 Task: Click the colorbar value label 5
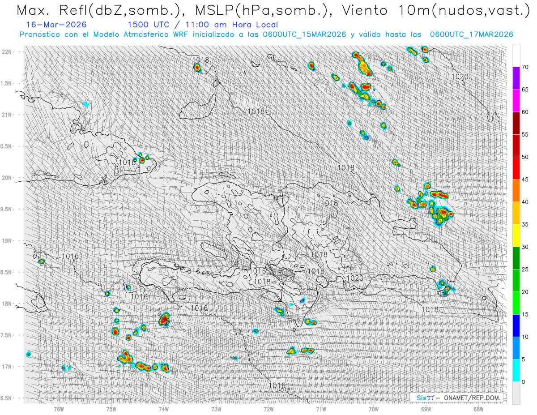pos(524,359)
